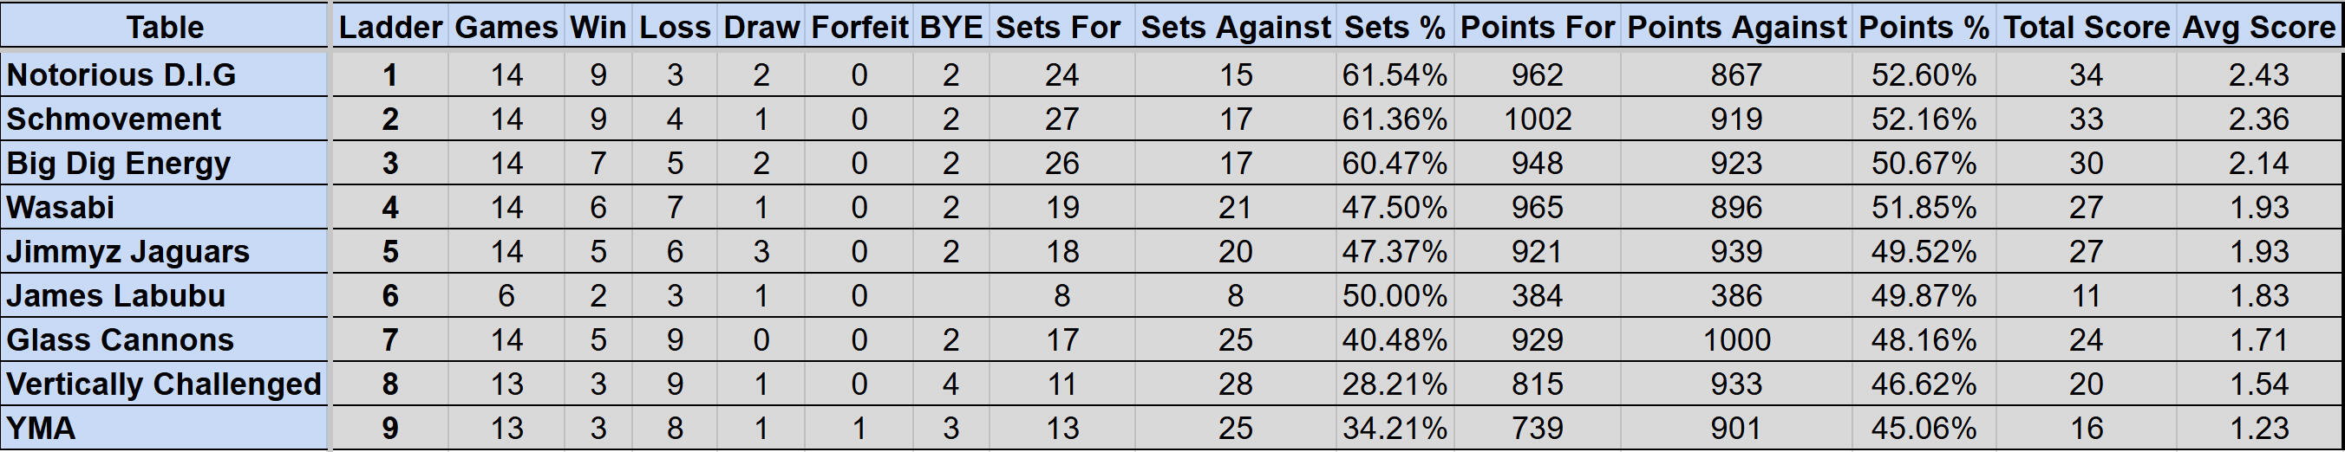
Task: Select the Forfeit column header
Action: tap(859, 26)
